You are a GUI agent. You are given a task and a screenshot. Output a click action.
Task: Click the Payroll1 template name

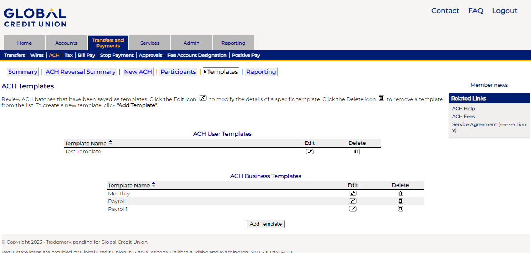tap(118, 209)
